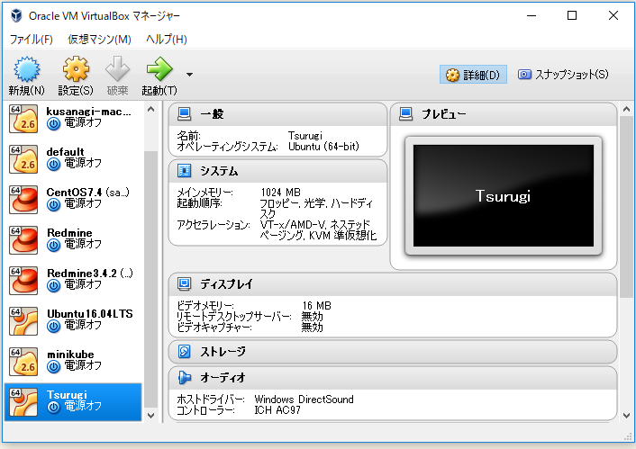This screenshot has height=449, width=636.
Task: Select the Tsurugi VM icon
Action: pos(23,402)
